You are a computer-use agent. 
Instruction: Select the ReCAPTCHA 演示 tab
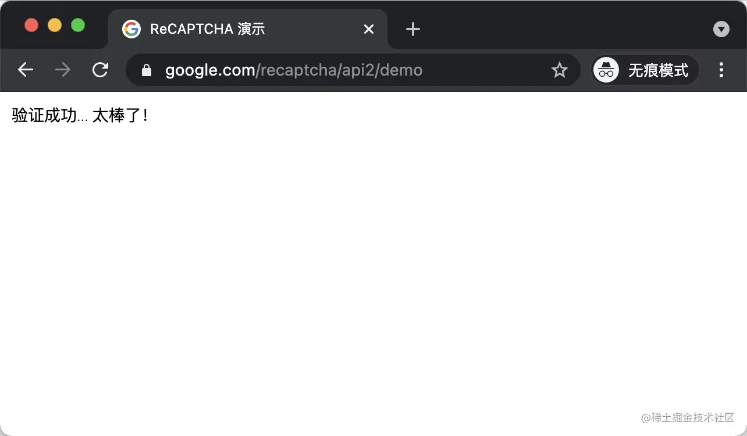click(248, 29)
